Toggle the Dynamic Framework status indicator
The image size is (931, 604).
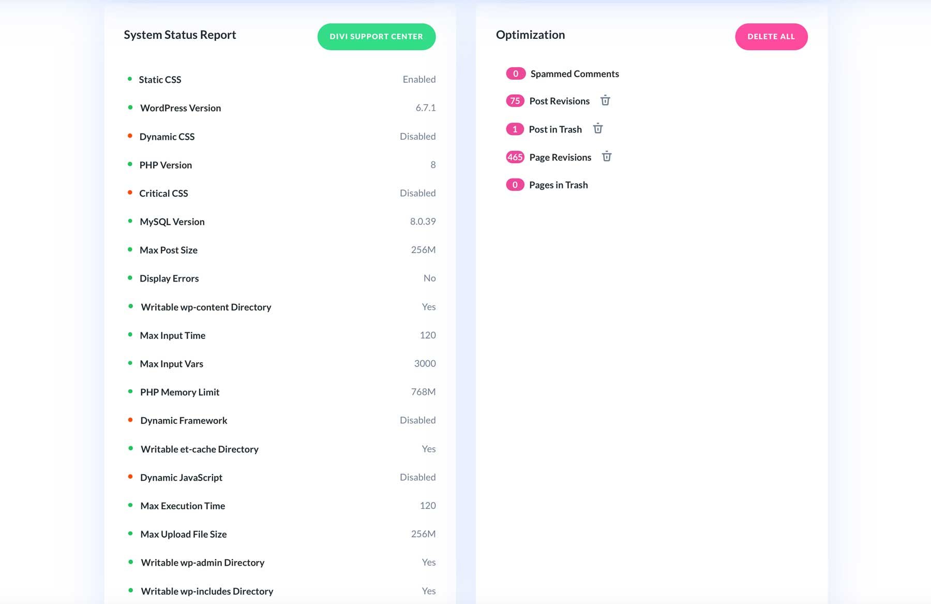[x=130, y=419]
